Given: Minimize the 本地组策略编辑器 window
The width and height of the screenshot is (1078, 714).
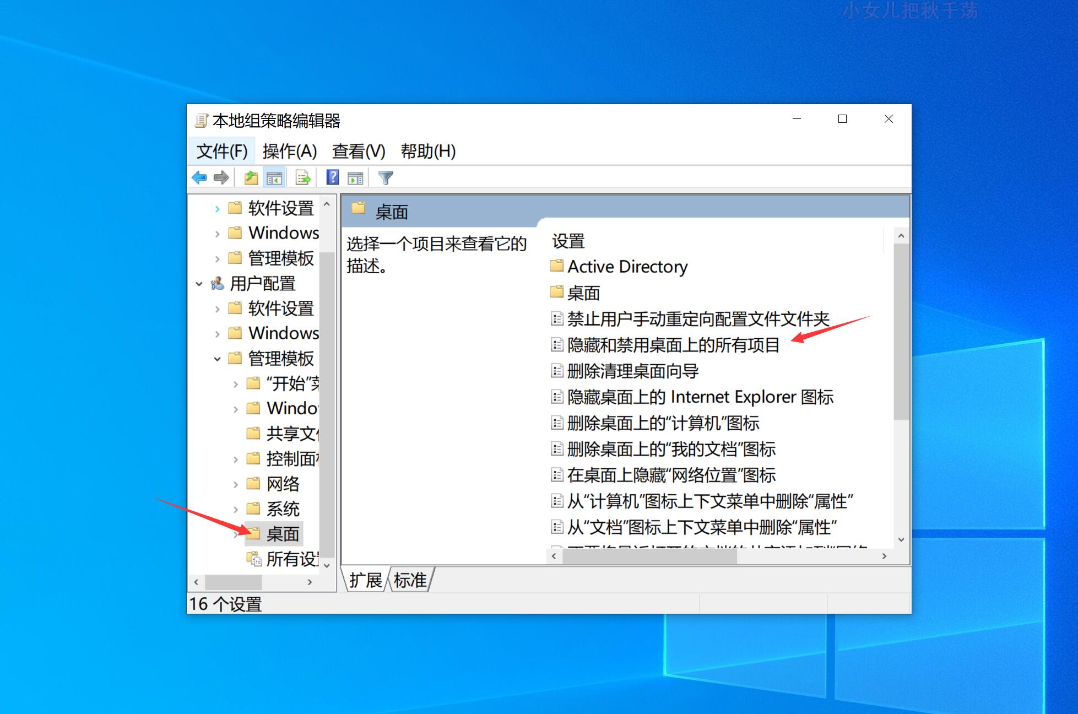Looking at the screenshot, I should point(797,119).
